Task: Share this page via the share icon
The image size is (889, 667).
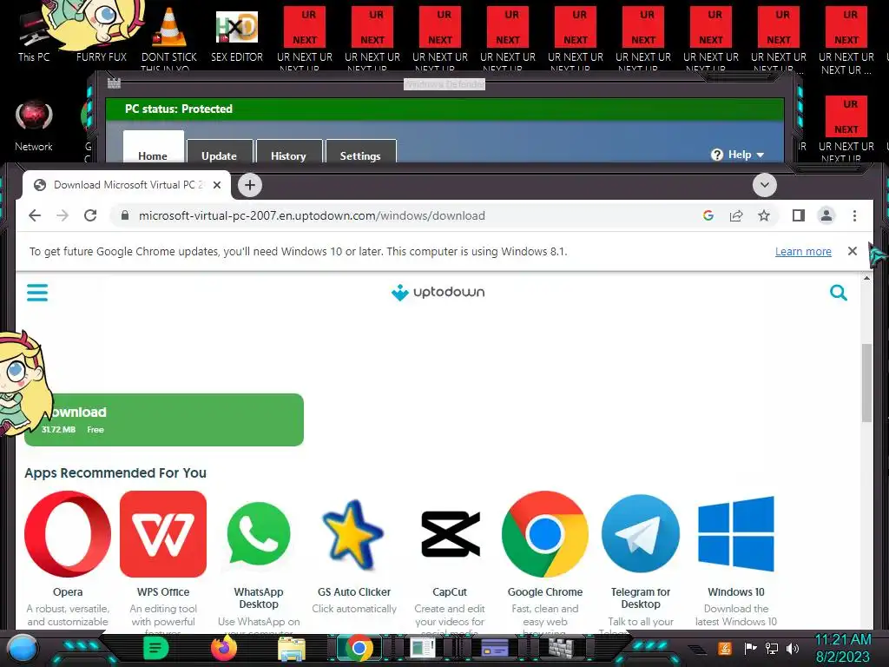Action: 736,215
